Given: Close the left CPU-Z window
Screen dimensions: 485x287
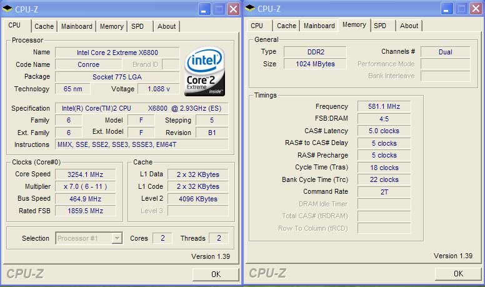Looking at the screenshot, I should [x=234, y=9].
